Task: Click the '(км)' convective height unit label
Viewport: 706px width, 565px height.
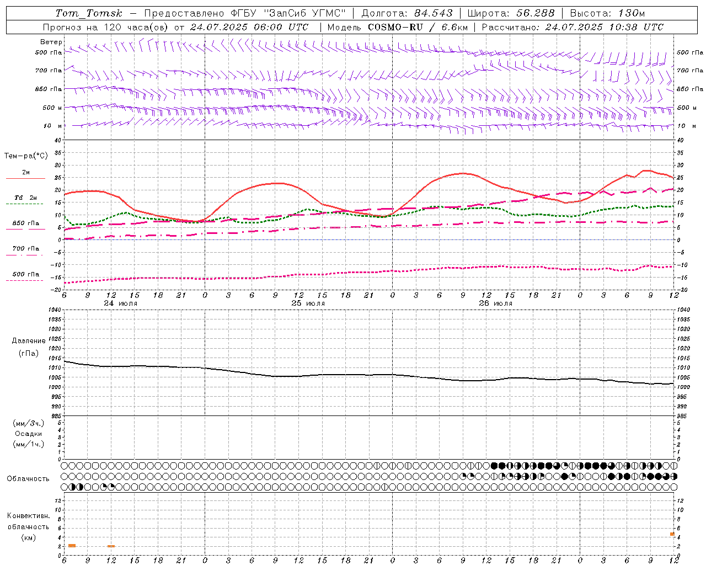Action: pos(29,537)
